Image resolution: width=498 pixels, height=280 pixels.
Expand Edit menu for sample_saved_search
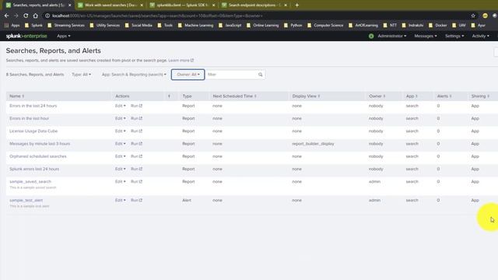click(120, 181)
